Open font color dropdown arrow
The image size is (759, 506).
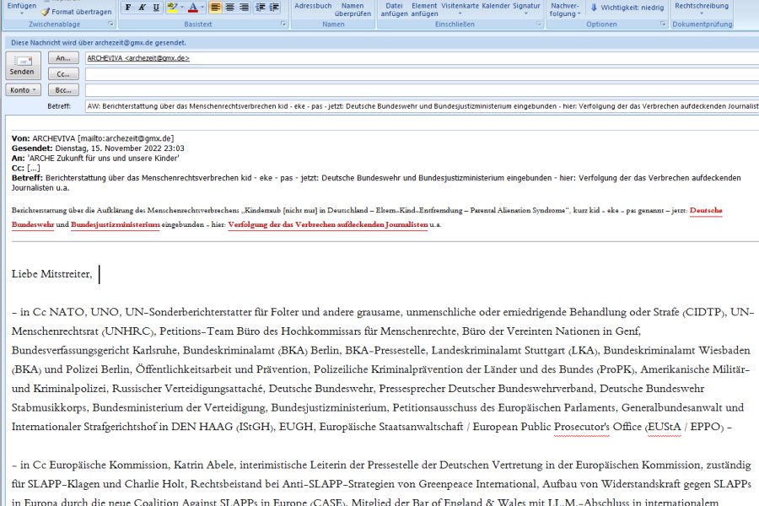202,8
